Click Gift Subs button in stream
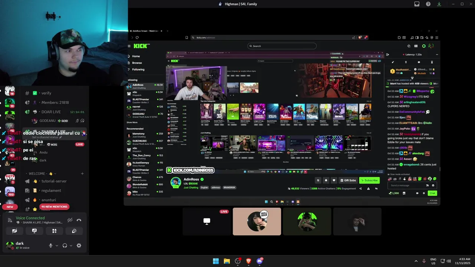475x267 pixels. [348, 180]
